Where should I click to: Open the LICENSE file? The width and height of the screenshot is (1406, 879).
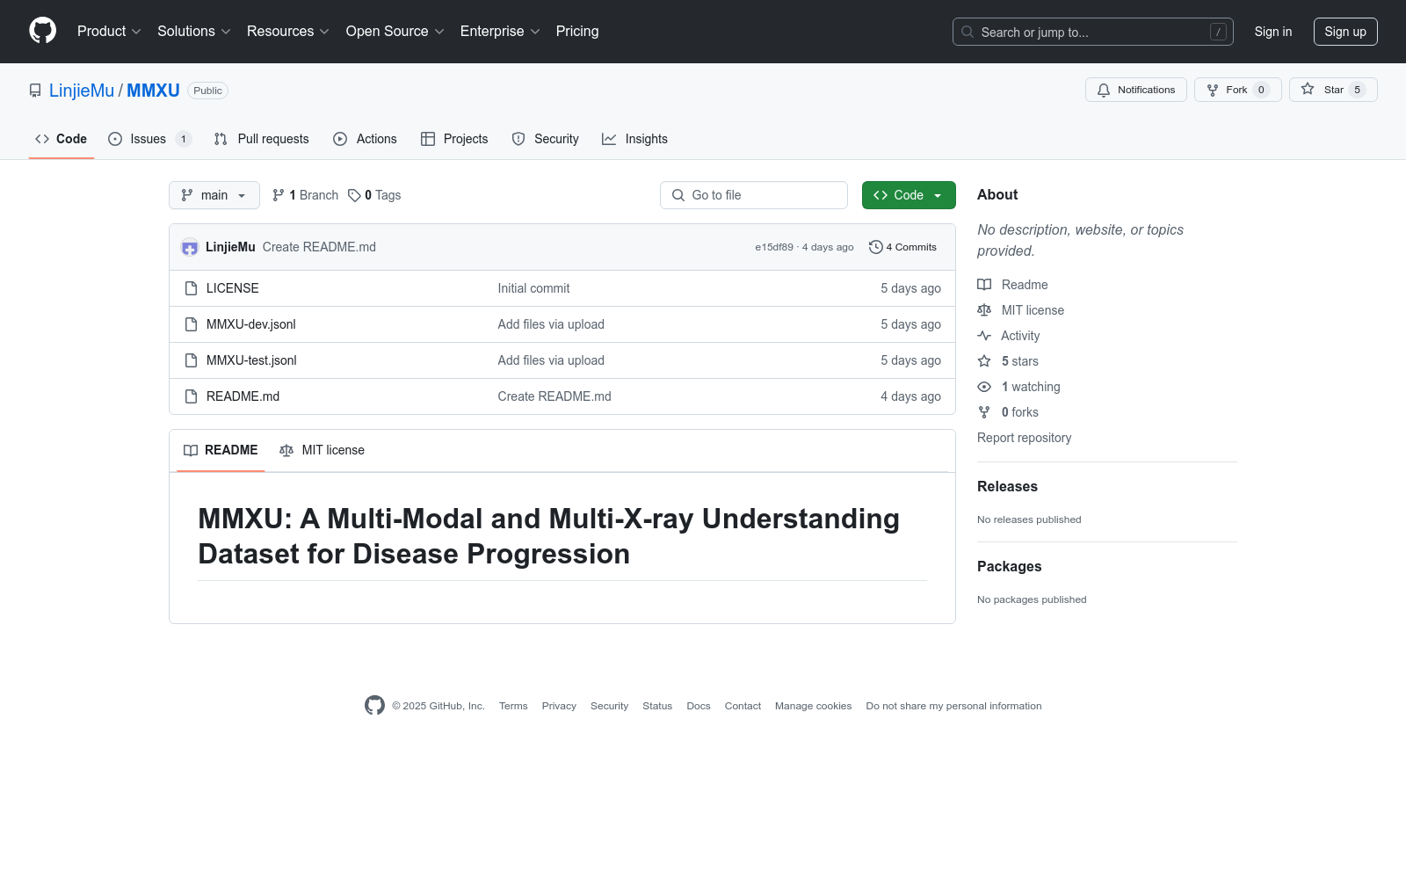233,288
